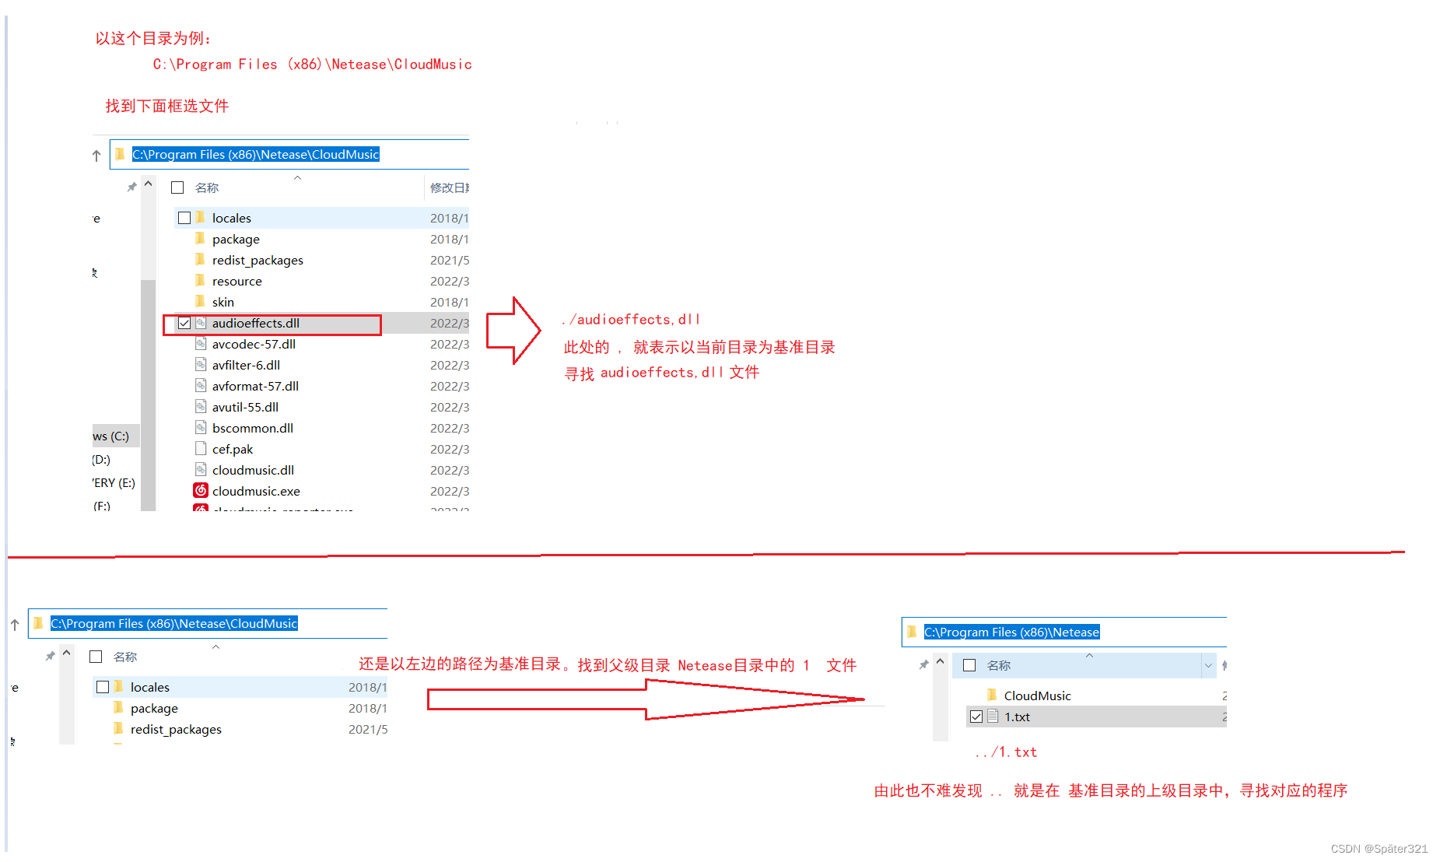This screenshot has width=1440, height=862.
Task: Select avformat-57.dll file
Action: coord(255,386)
